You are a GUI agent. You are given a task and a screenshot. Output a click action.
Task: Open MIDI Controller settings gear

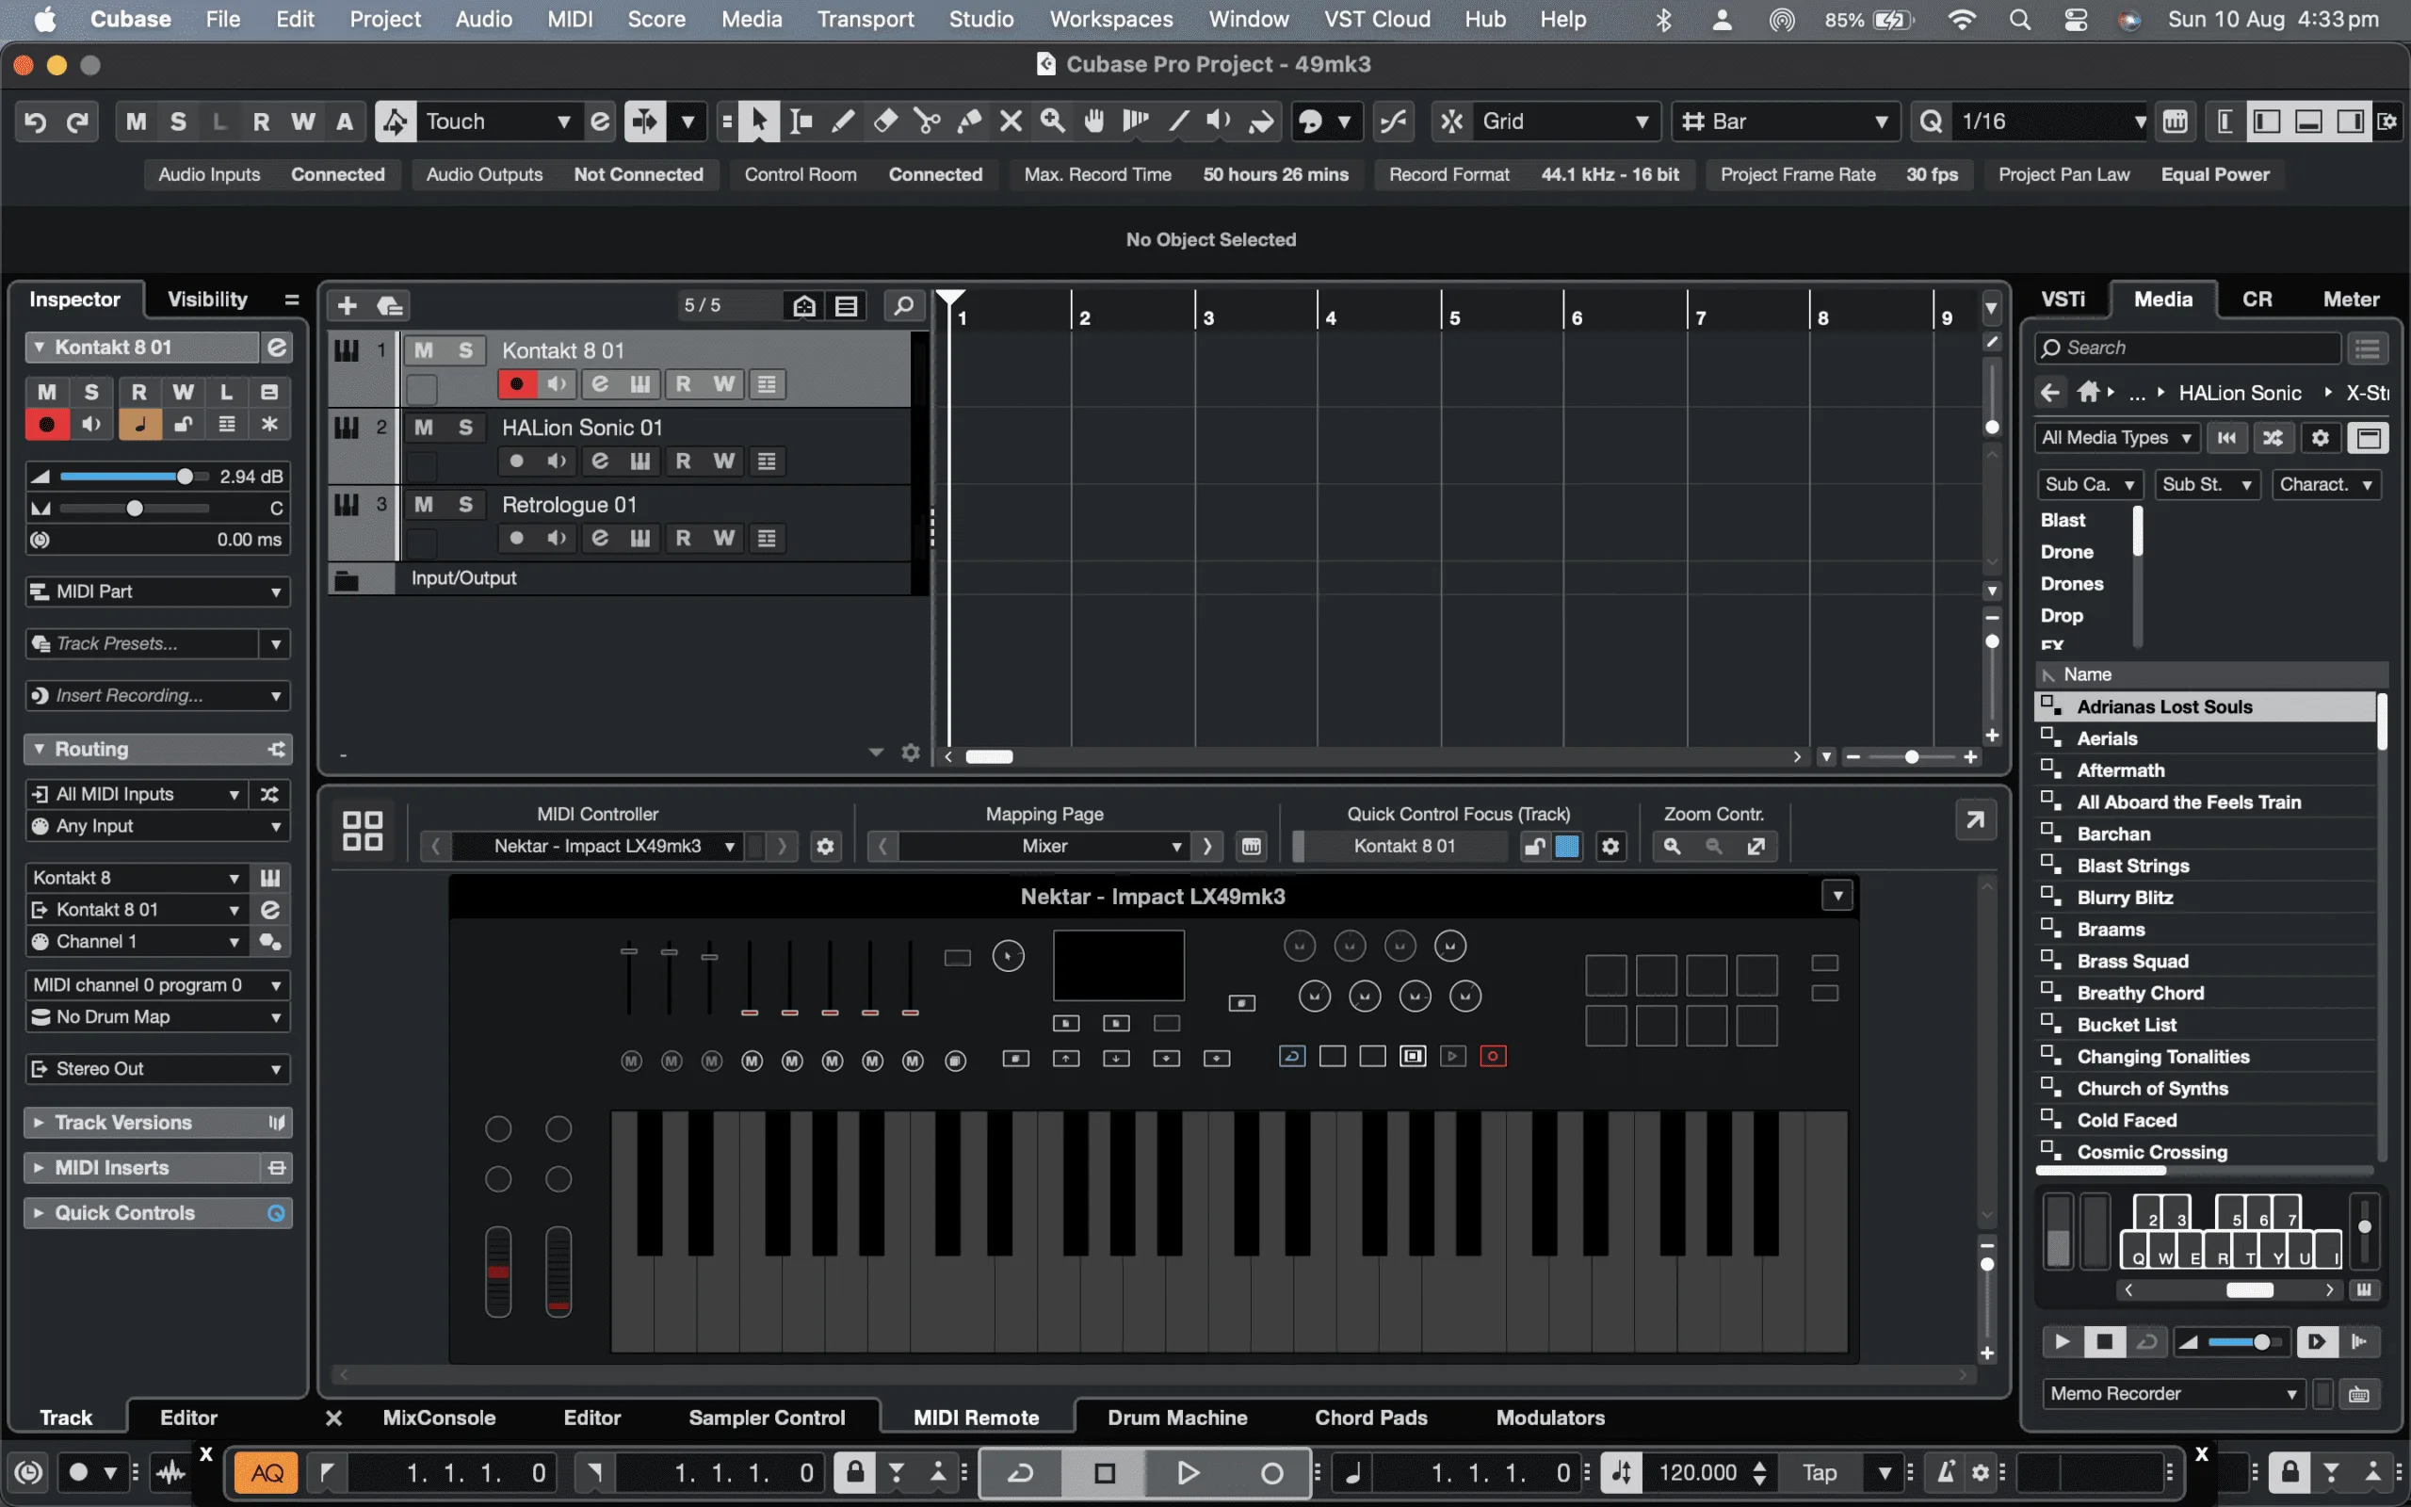coord(825,846)
